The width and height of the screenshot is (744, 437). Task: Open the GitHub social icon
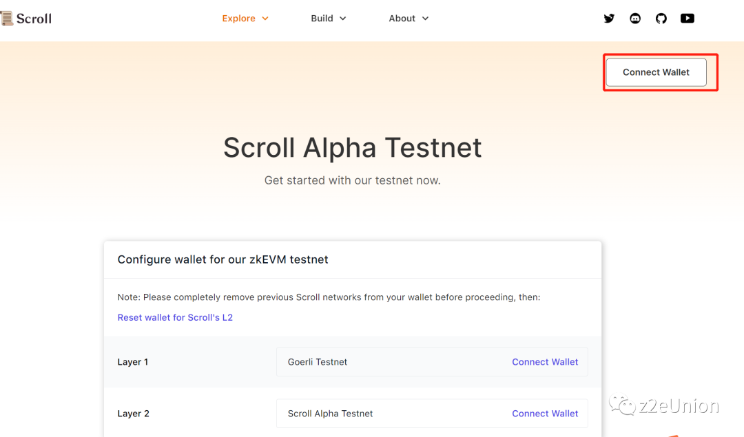(x=661, y=19)
